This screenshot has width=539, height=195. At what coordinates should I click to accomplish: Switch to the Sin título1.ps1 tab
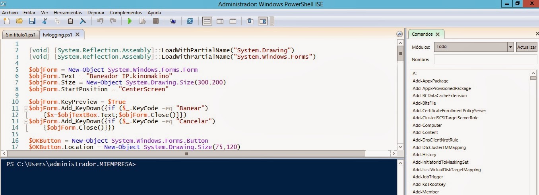point(21,35)
